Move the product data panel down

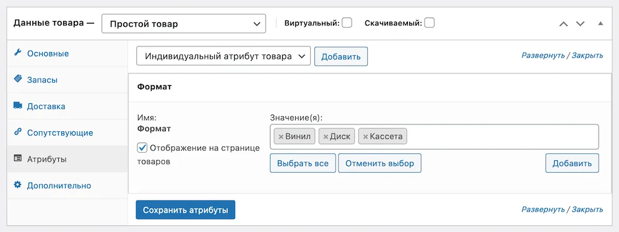(x=580, y=24)
